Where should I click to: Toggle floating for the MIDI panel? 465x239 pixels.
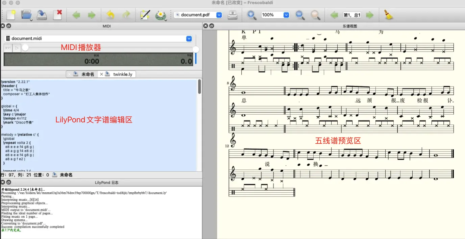click(x=9, y=26)
